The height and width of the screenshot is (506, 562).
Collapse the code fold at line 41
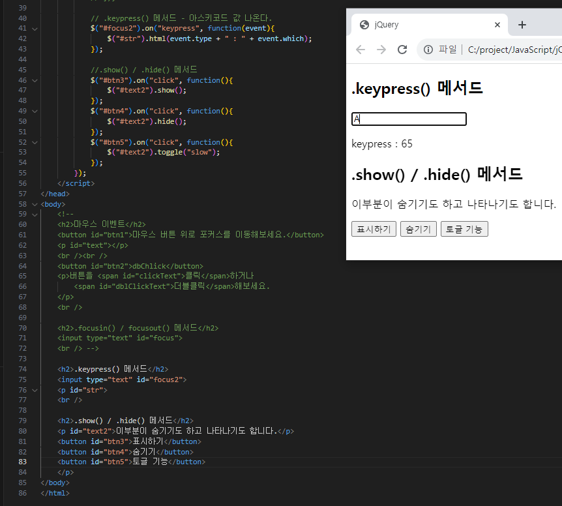35,28
